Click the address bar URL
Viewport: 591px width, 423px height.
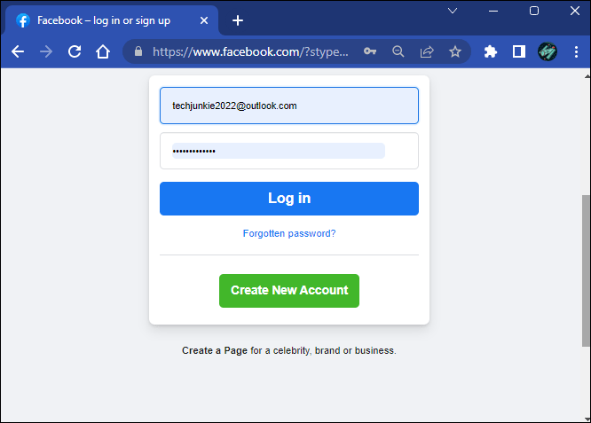pyautogui.click(x=250, y=51)
